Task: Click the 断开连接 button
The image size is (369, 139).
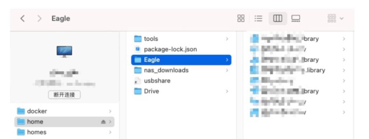Action: [64, 95]
